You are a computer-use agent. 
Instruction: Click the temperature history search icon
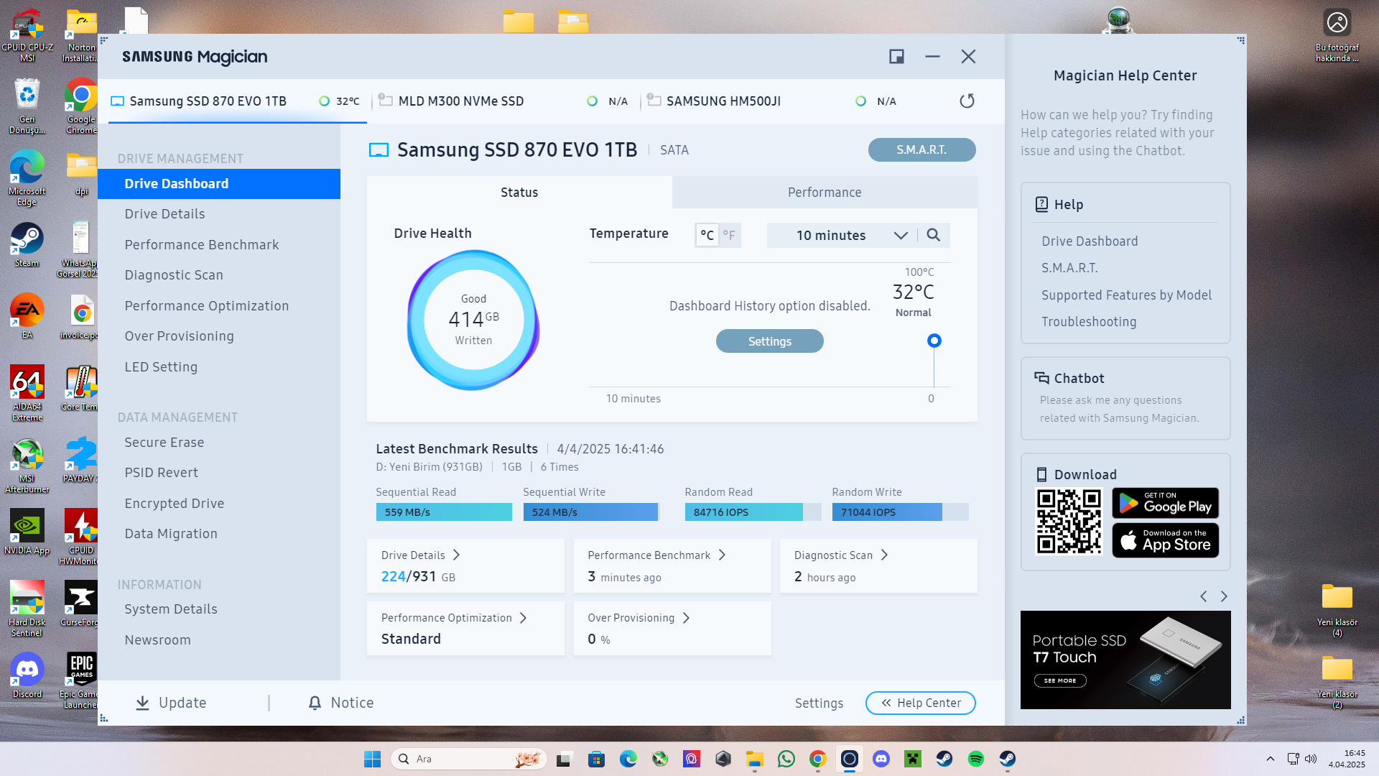coord(933,235)
